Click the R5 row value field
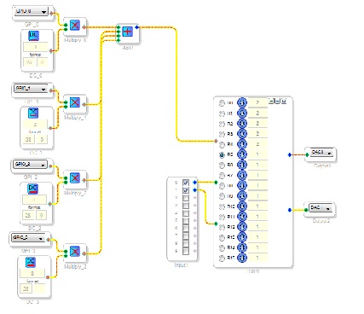The height and width of the screenshot is (314, 364). point(257,154)
